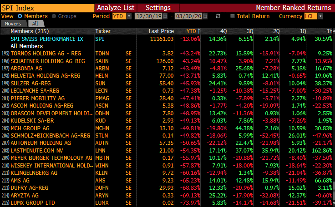Image resolution: width=335 pixels, height=207 pixels.
Task: Click Schaffner last price 126.00
Action: pos(165,61)
